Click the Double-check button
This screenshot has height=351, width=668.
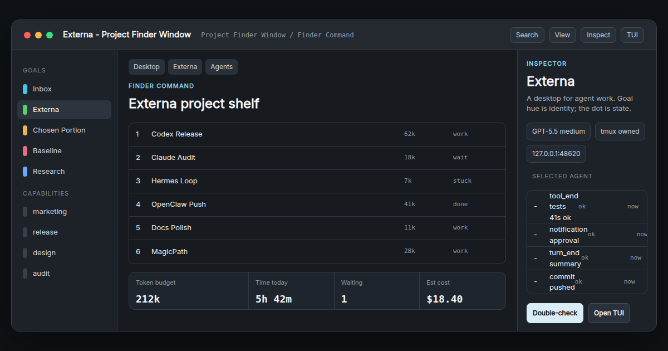pyautogui.click(x=555, y=313)
